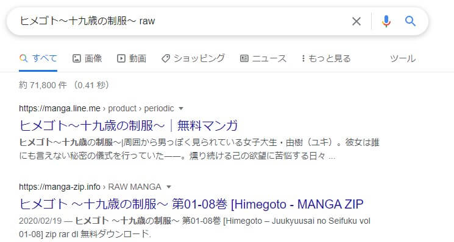Click the tag icon on ショッピング tab
The width and height of the screenshot is (454, 242).
pyautogui.click(x=166, y=58)
